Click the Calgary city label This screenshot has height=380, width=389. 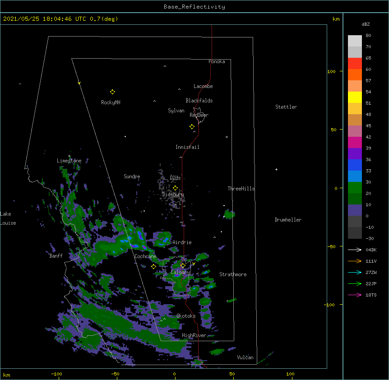[x=180, y=272]
